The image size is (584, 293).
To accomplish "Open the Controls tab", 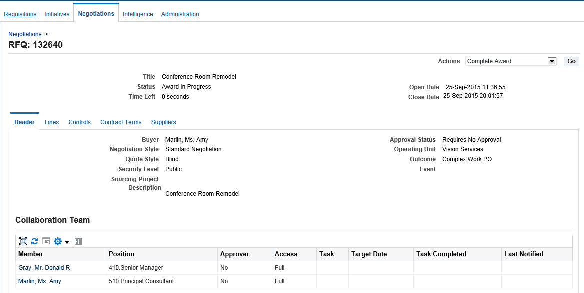I will 80,122.
